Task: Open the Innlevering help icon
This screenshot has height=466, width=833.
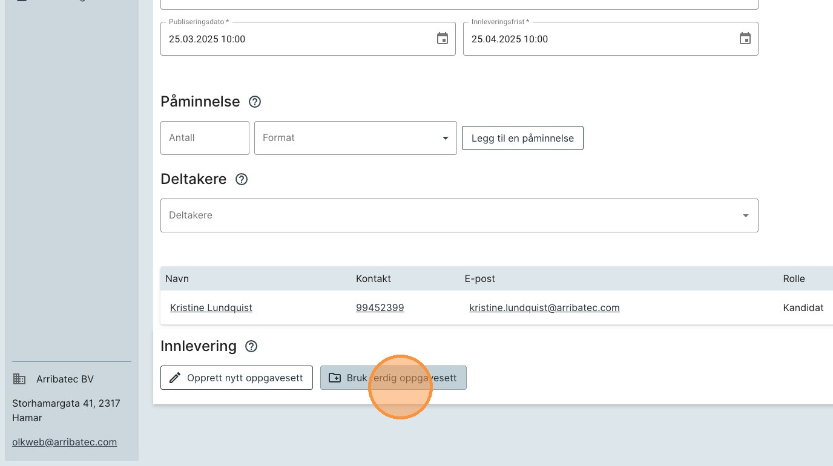Action: tap(251, 346)
